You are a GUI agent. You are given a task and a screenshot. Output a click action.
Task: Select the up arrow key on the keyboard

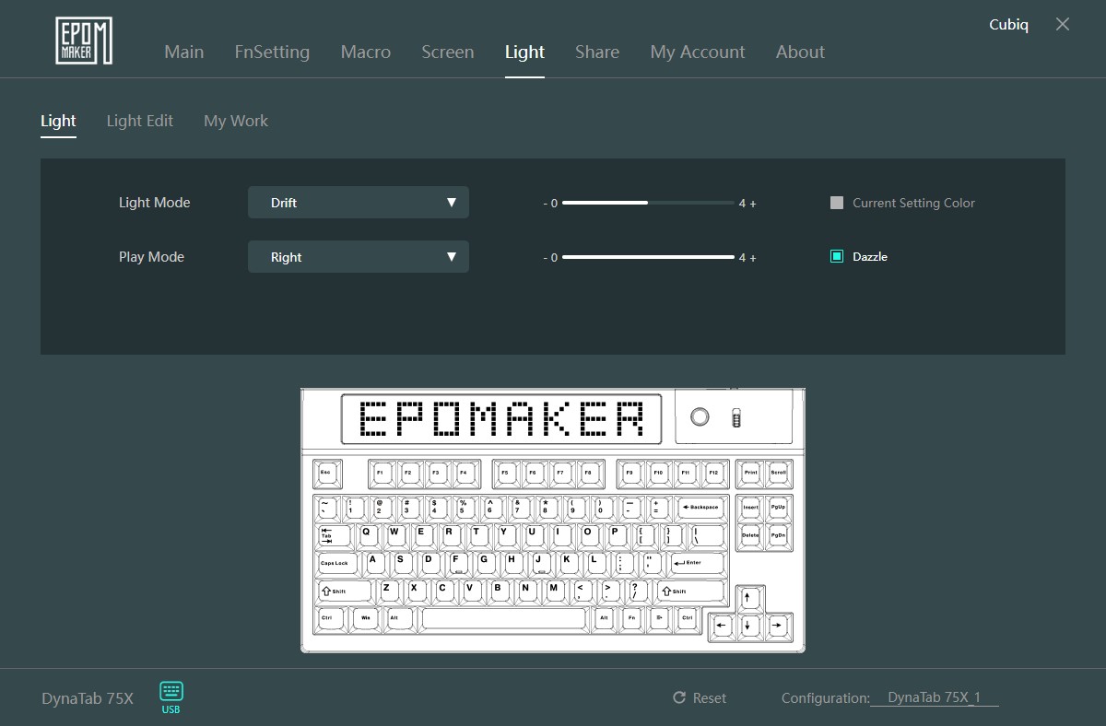(749, 599)
